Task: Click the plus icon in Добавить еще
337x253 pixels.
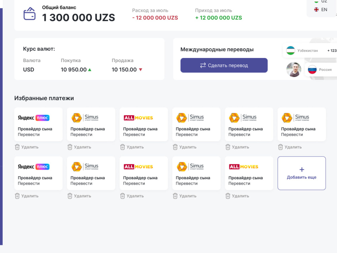Action: (302, 170)
